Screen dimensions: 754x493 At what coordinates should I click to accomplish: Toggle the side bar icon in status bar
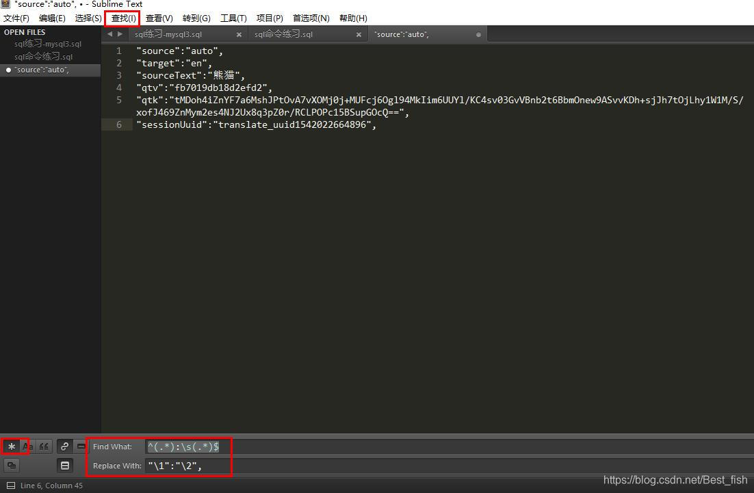[x=10, y=485]
